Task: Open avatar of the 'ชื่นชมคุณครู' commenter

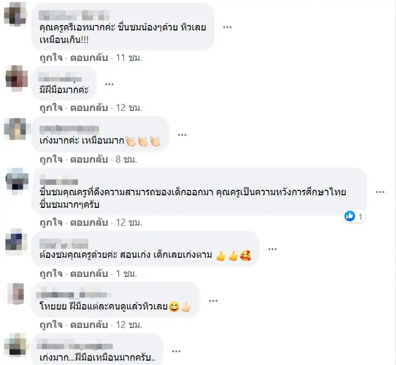Action: click(17, 181)
